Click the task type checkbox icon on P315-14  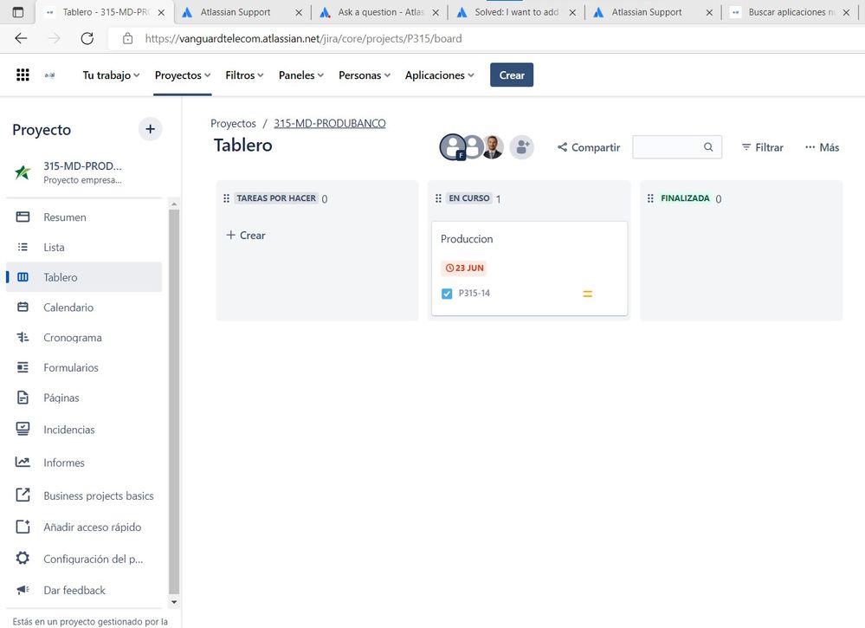coord(447,294)
